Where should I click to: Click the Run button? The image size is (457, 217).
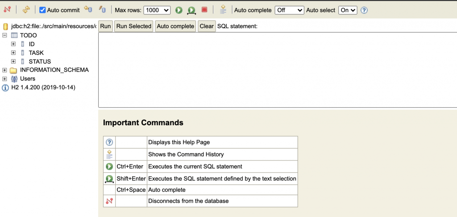coord(105,26)
